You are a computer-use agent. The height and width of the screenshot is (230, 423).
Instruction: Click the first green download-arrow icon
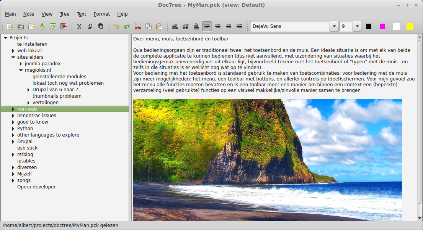pos(42,26)
